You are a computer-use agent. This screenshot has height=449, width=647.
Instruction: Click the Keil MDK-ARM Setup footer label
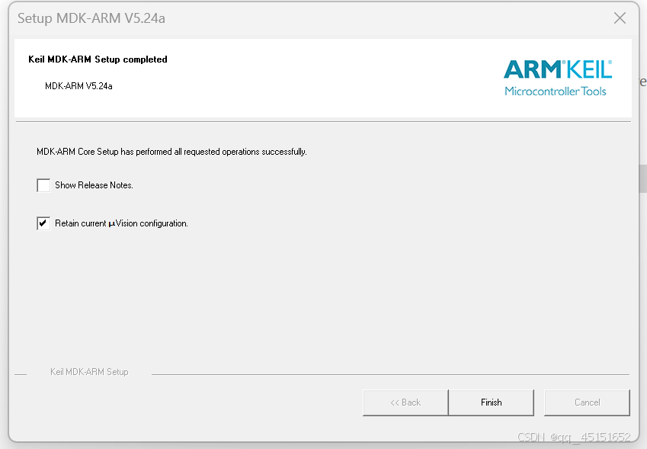tap(89, 372)
